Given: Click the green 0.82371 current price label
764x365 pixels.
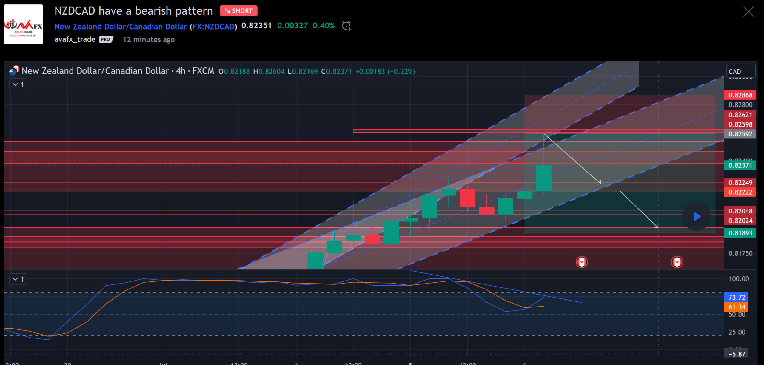Looking at the screenshot, I should pyautogui.click(x=740, y=165).
